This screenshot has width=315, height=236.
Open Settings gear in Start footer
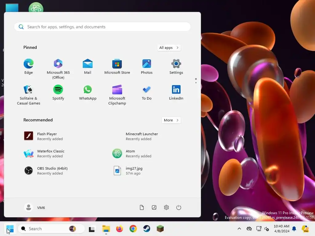[x=166, y=207]
